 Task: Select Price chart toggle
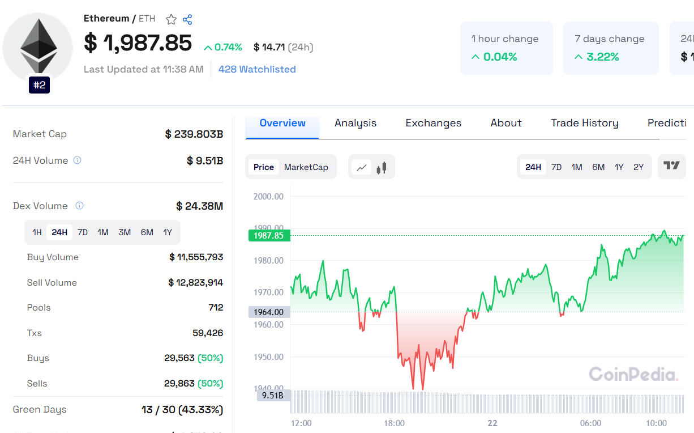(x=264, y=167)
